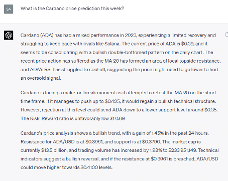Click the SA user avatar

pos(9,9)
